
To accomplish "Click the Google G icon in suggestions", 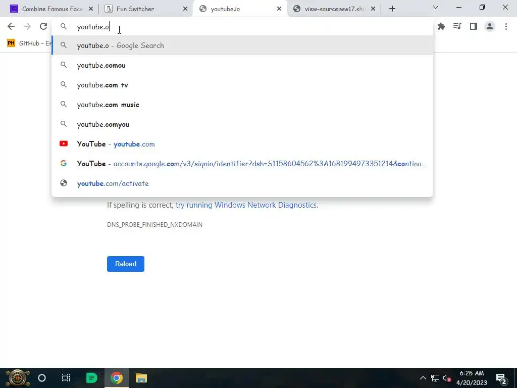I will pyautogui.click(x=64, y=163).
